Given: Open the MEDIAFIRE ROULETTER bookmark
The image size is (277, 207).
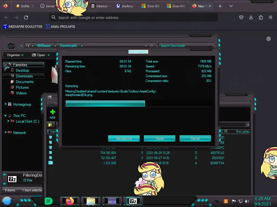Looking at the screenshot, I should (23, 27).
